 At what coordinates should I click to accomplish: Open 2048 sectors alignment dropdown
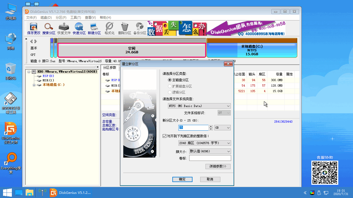click(x=204, y=143)
